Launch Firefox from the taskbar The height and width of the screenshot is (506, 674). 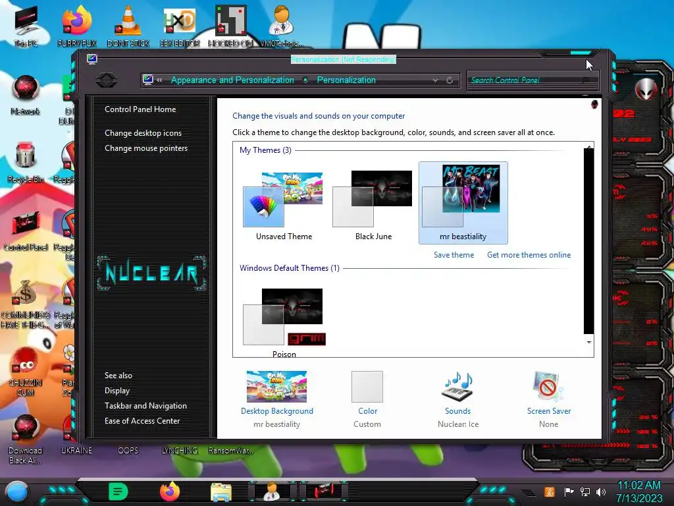click(170, 492)
